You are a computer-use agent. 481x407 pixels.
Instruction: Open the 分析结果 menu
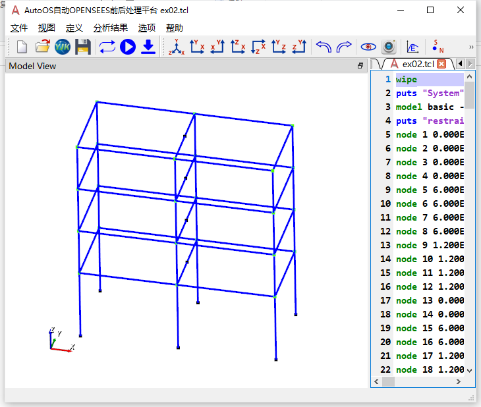[x=111, y=28]
